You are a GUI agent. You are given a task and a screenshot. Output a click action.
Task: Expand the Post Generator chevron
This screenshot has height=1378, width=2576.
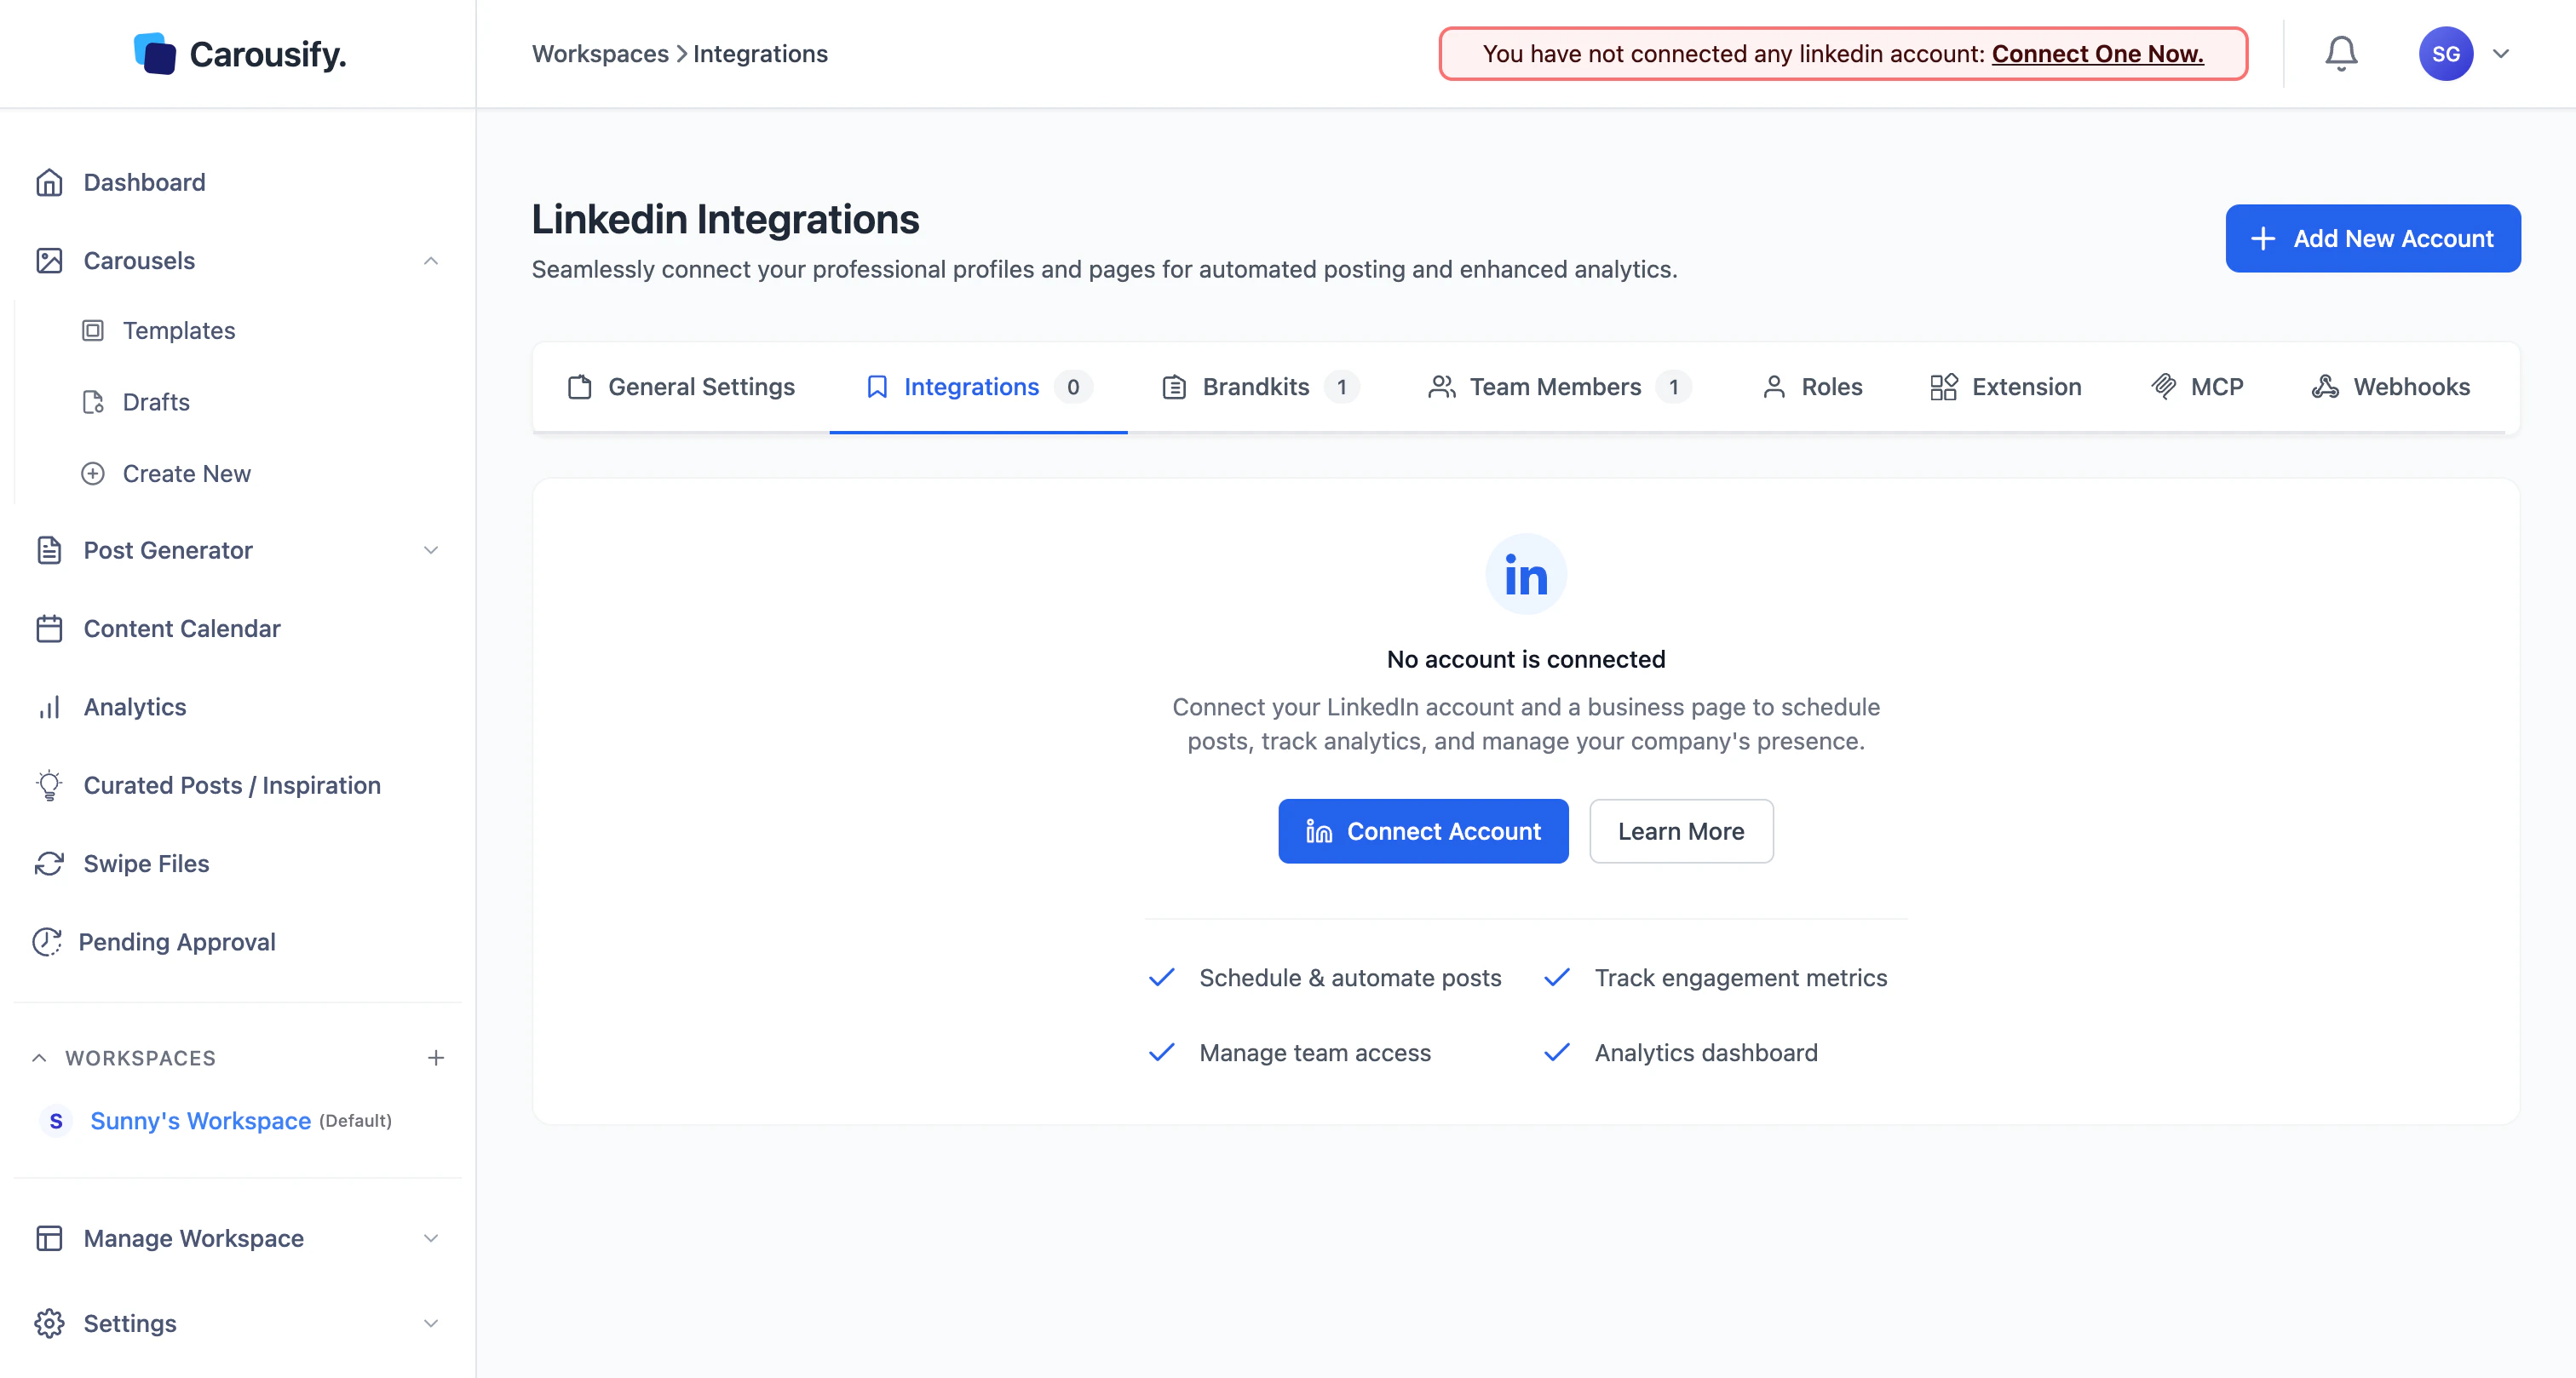coord(431,550)
